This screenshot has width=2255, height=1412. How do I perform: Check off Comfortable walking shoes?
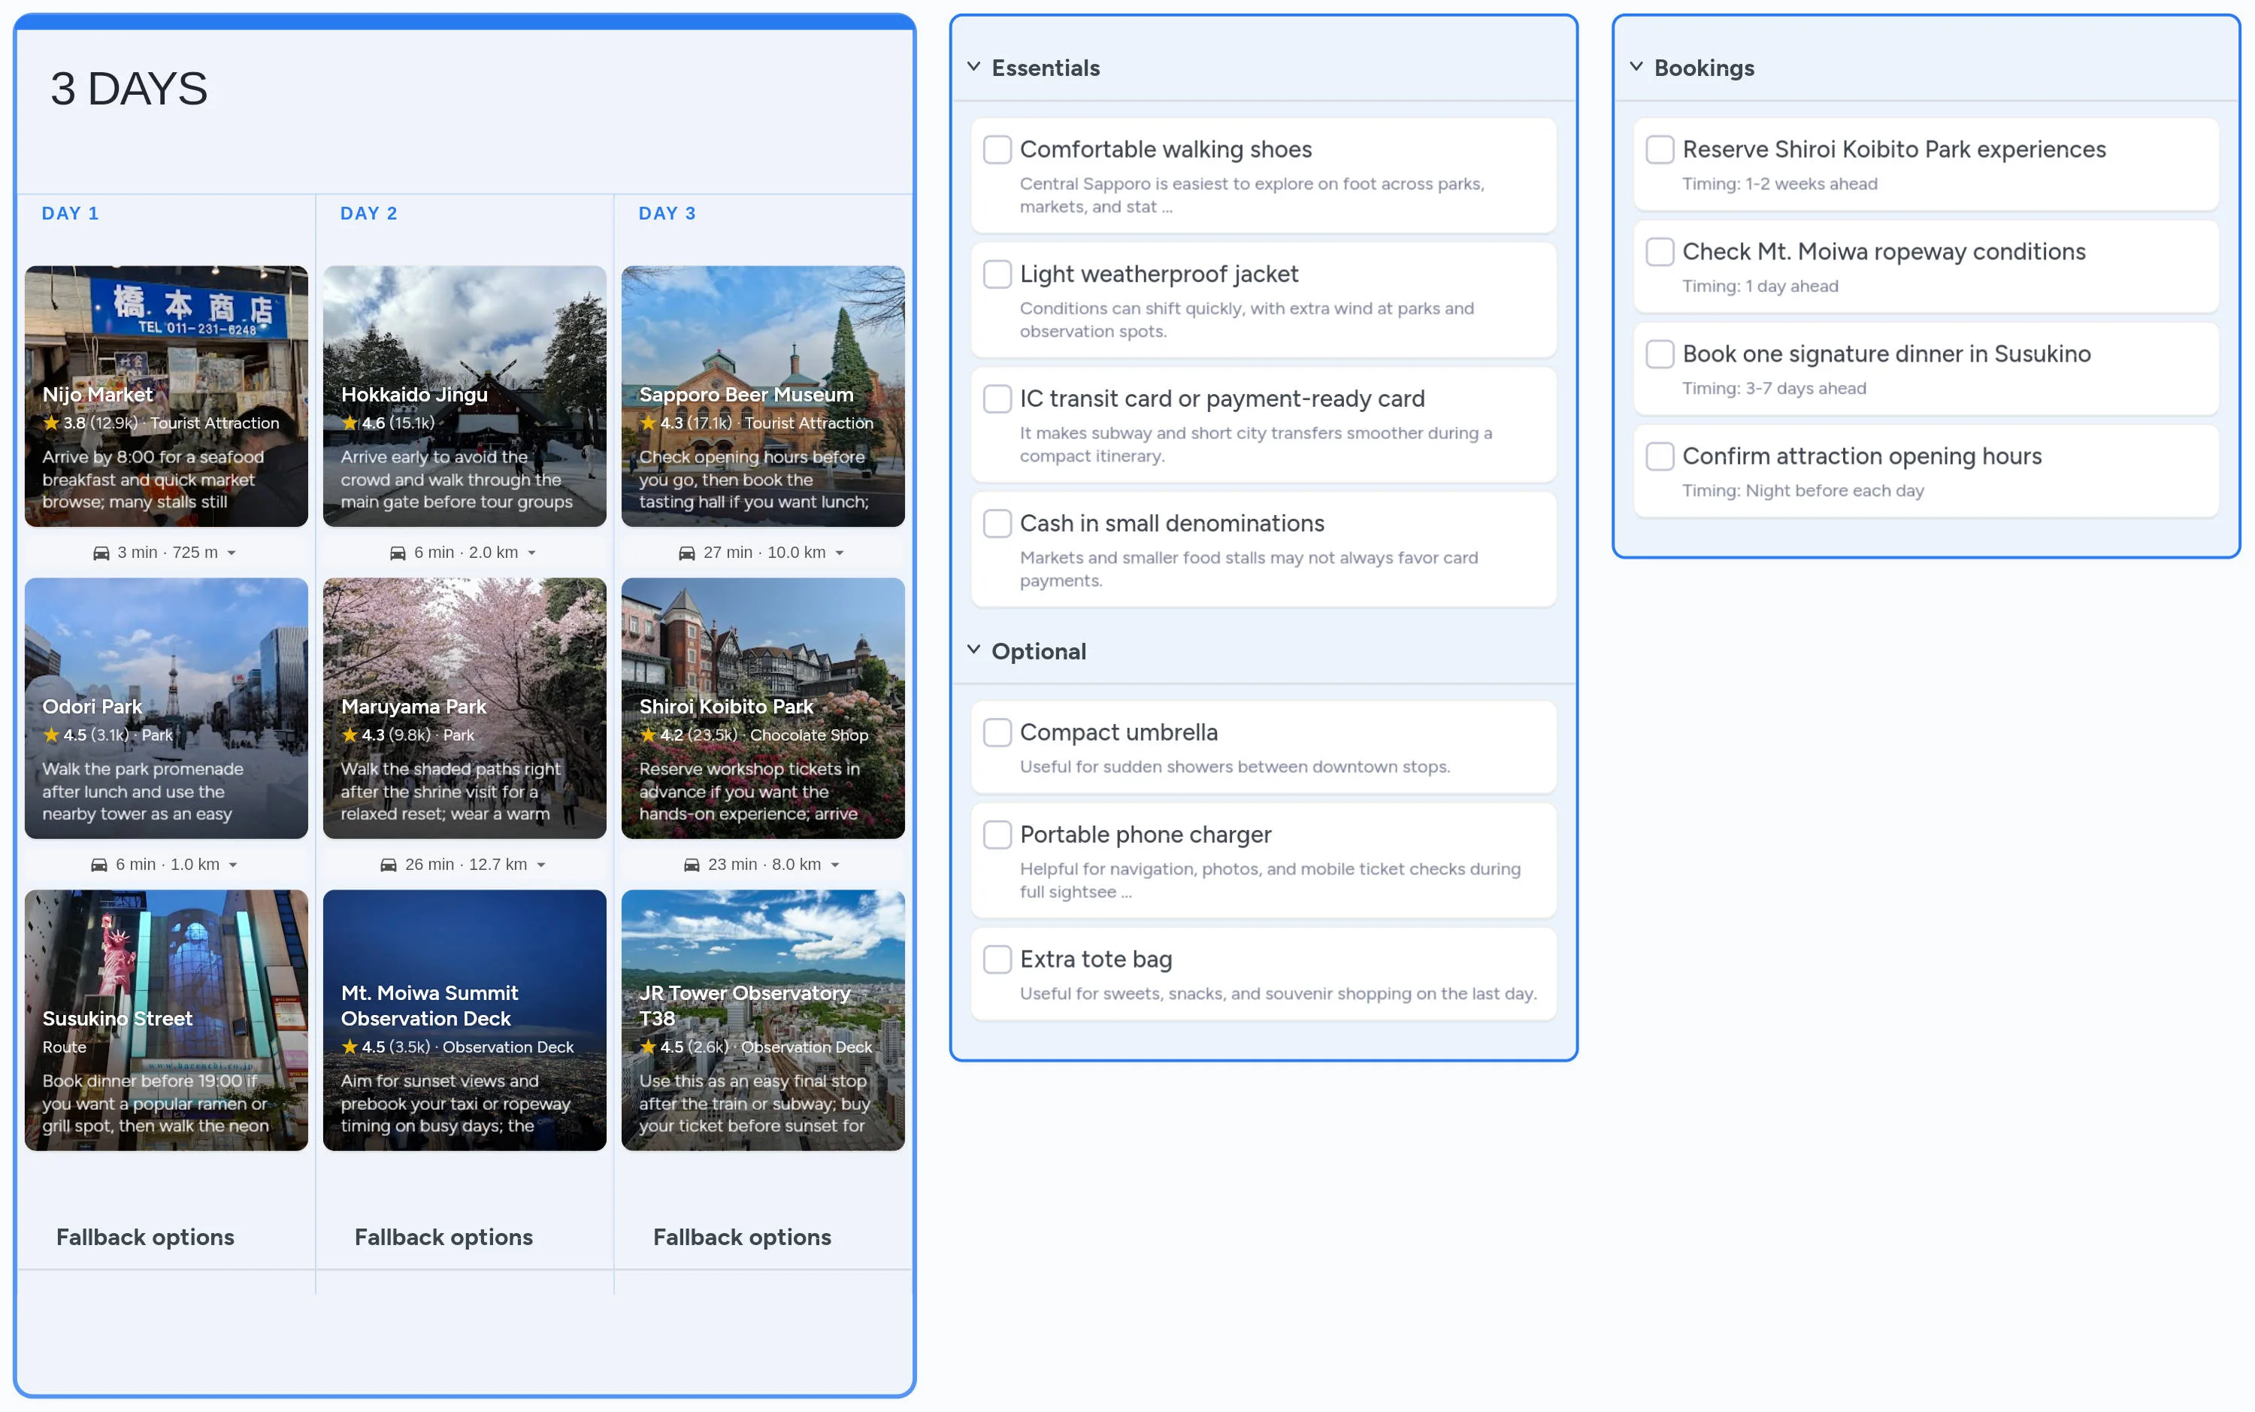tap(997, 150)
